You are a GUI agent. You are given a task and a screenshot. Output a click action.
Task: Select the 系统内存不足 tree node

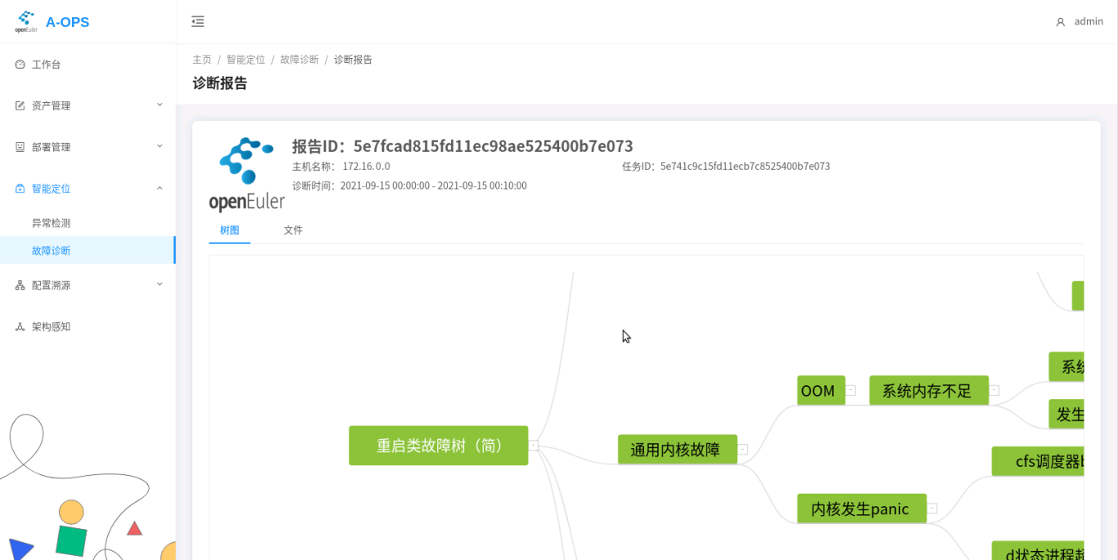pos(928,391)
